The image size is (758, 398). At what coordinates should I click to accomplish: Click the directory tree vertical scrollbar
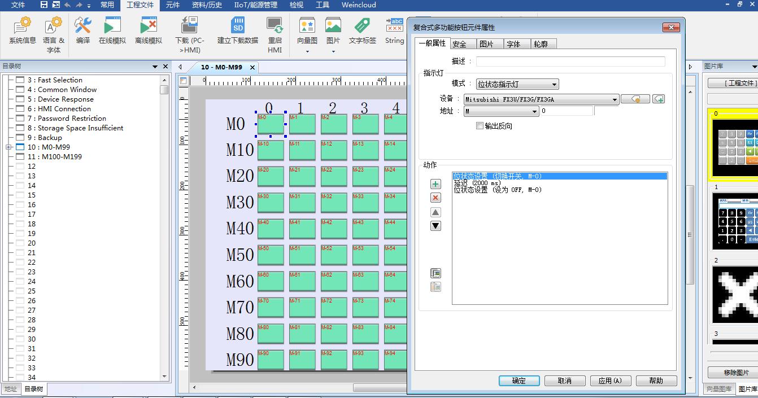coord(164,226)
